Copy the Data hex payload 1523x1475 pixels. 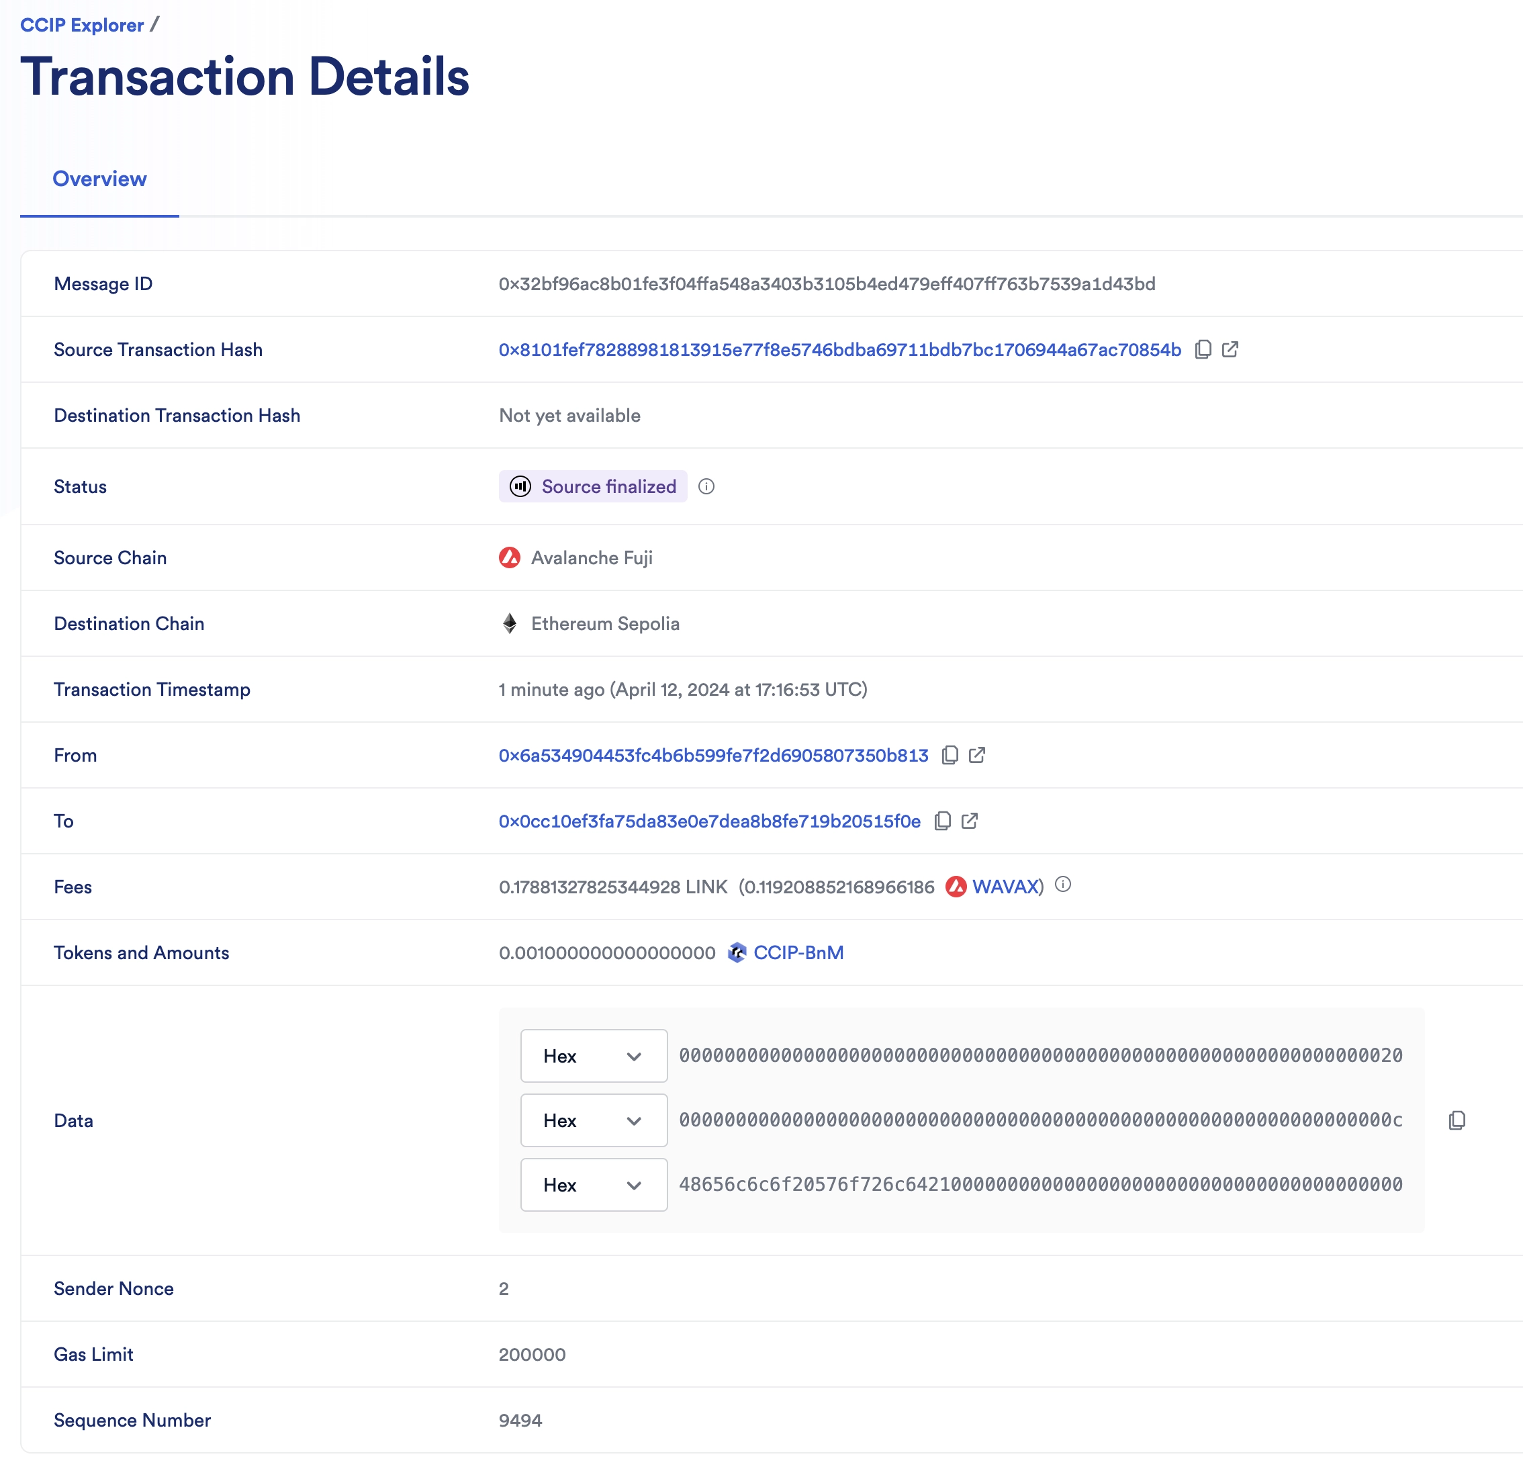click(1457, 1120)
